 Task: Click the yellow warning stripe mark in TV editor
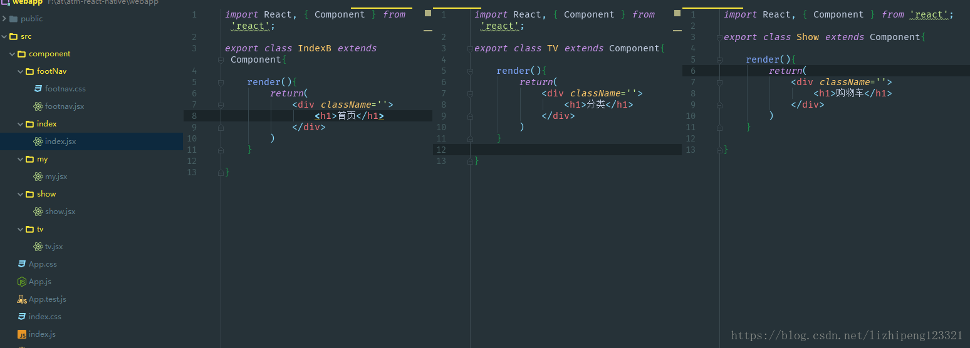(677, 30)
